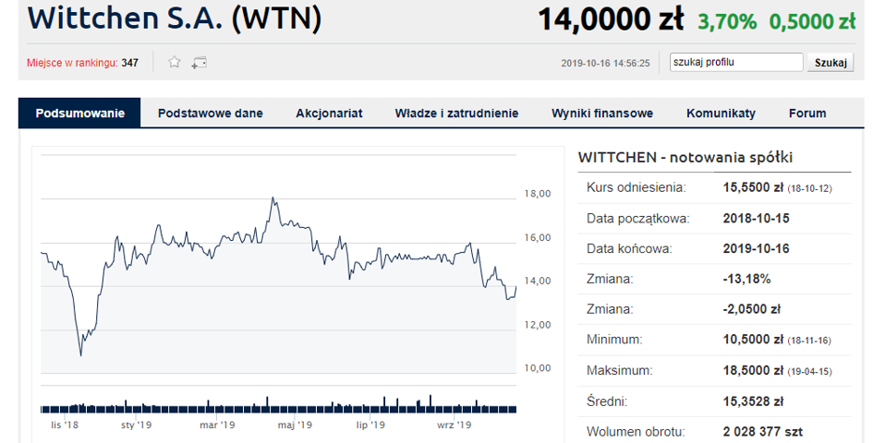Image resolution: width=873 pixels, height=443 pixels.
Task: Click the sty '19 timeline label
Action: (136, 425)
